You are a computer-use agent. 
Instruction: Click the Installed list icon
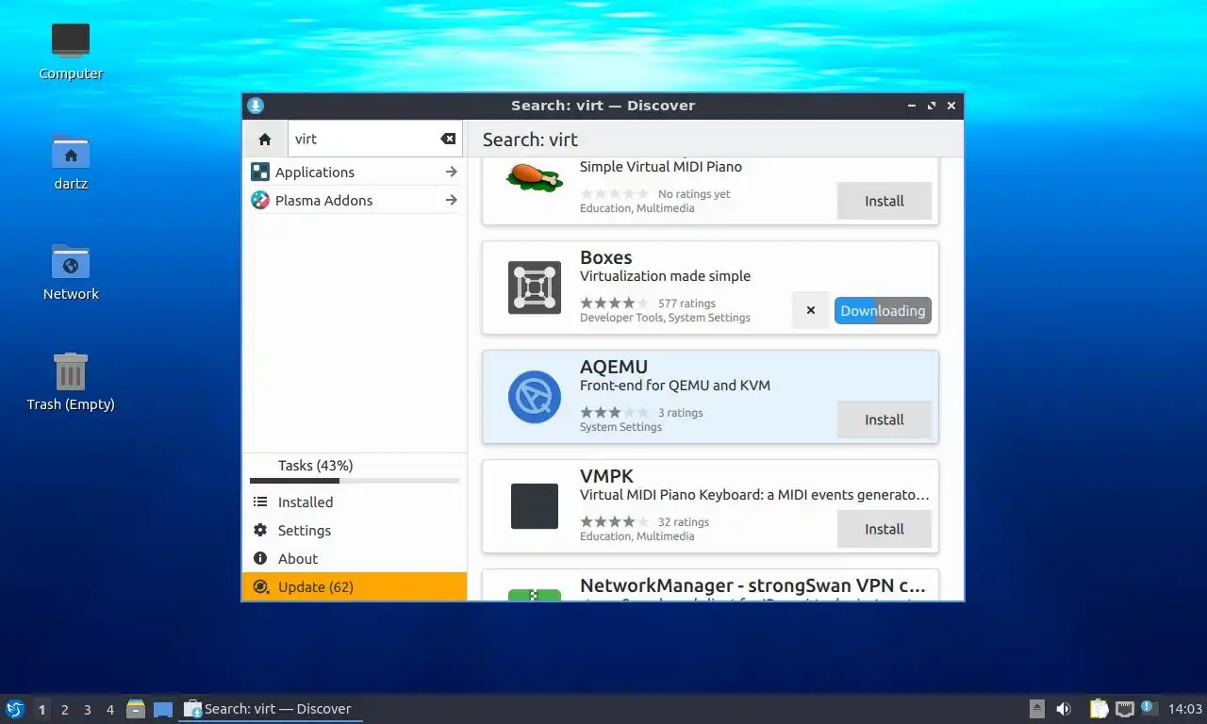[260, 502]
